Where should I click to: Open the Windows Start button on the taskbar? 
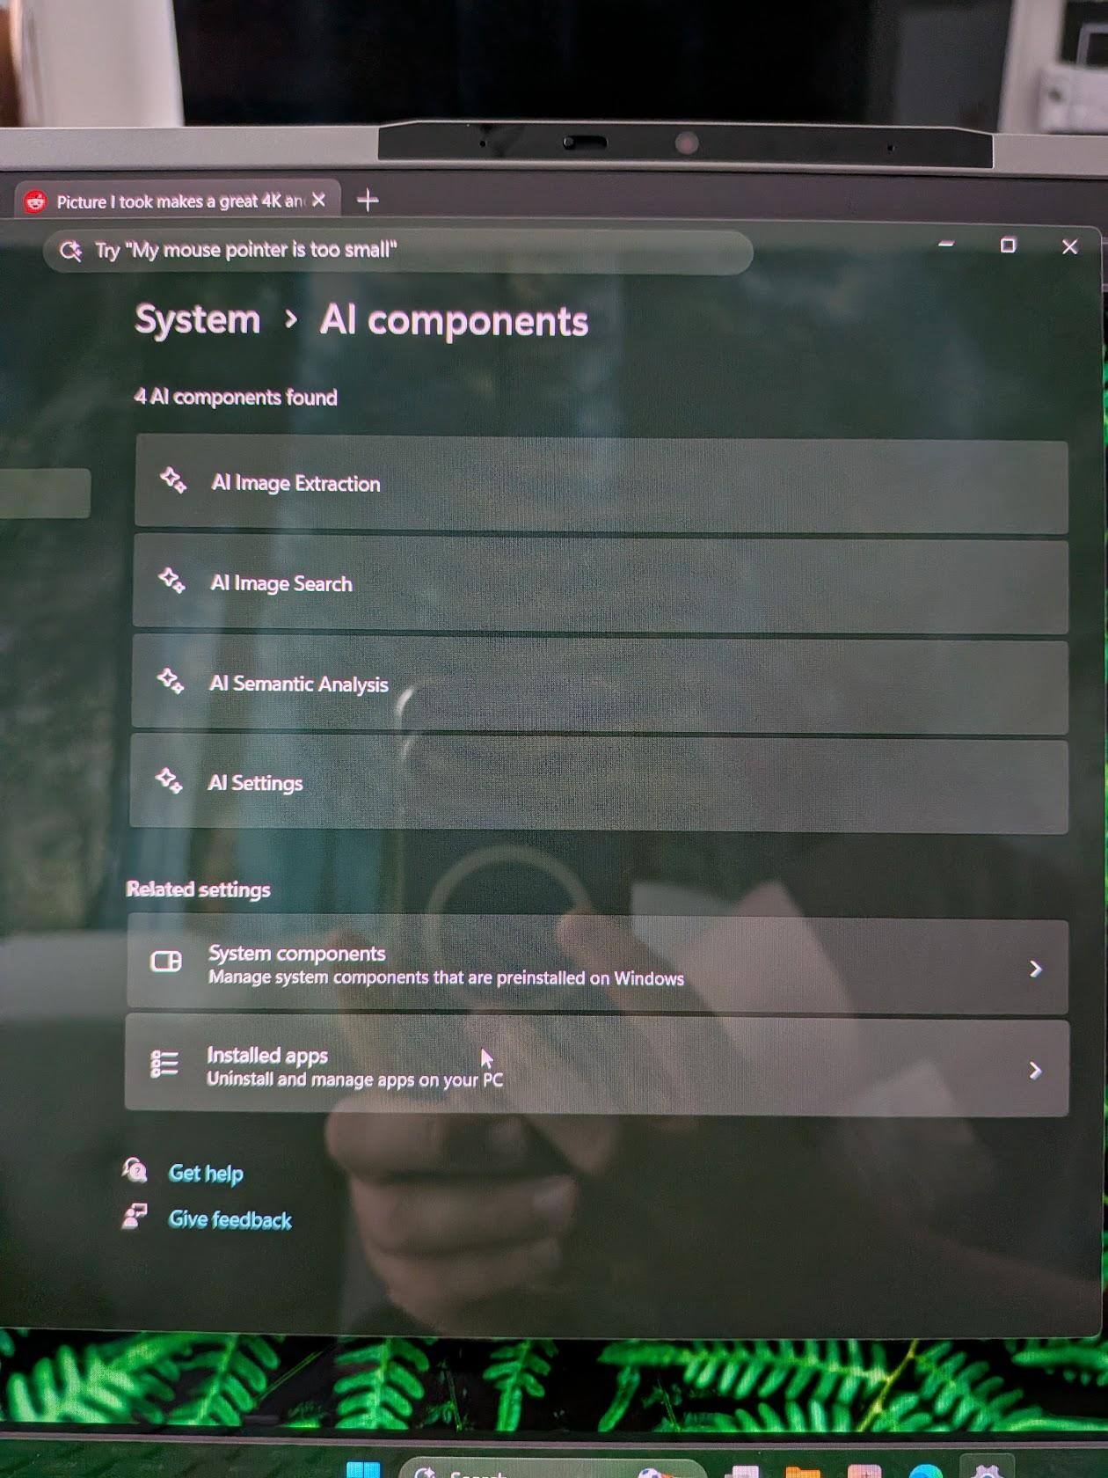point(363,1469)
